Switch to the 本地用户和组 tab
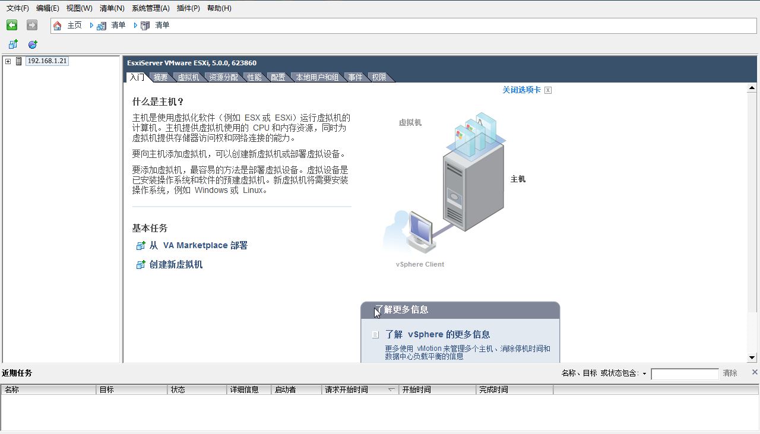 coord(317,77)
